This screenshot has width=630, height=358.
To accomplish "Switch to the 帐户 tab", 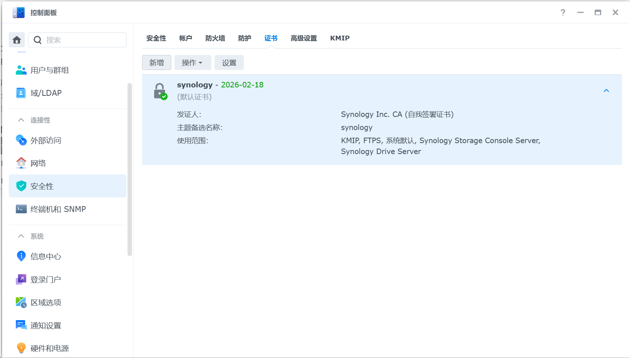I will point(185,38).
